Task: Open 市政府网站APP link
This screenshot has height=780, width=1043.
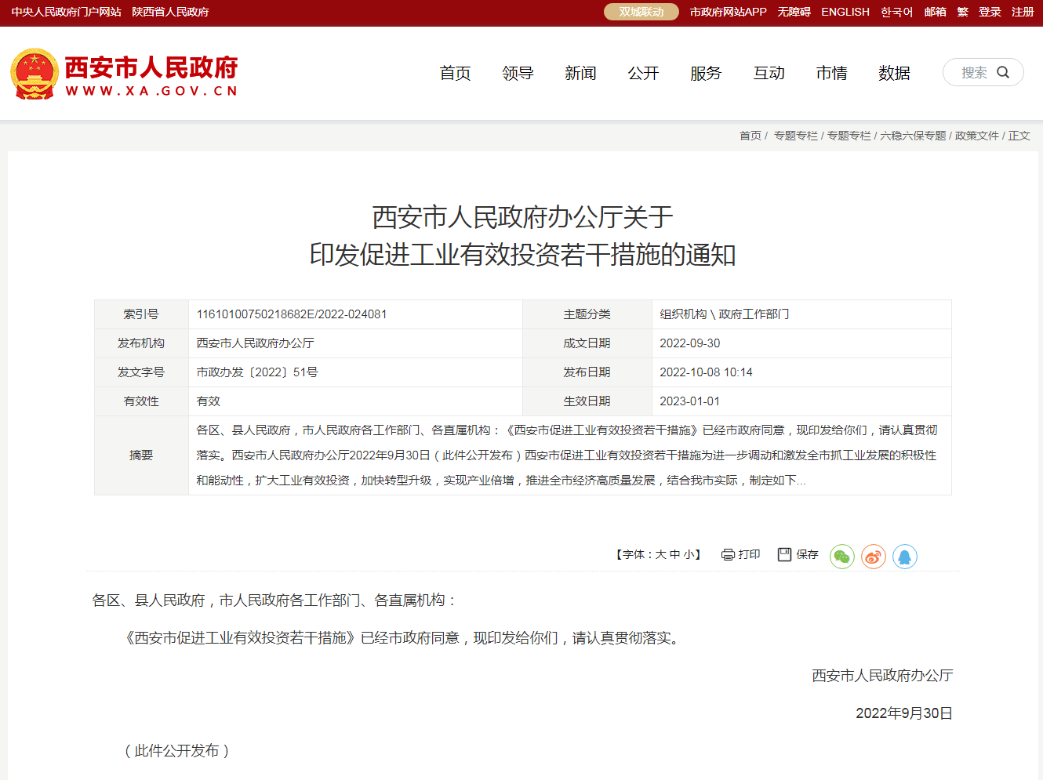Action: 728,13
